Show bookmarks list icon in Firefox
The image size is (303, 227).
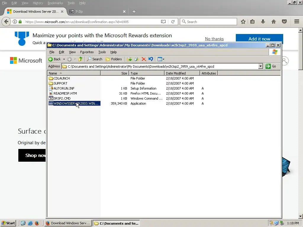(252, 22)
